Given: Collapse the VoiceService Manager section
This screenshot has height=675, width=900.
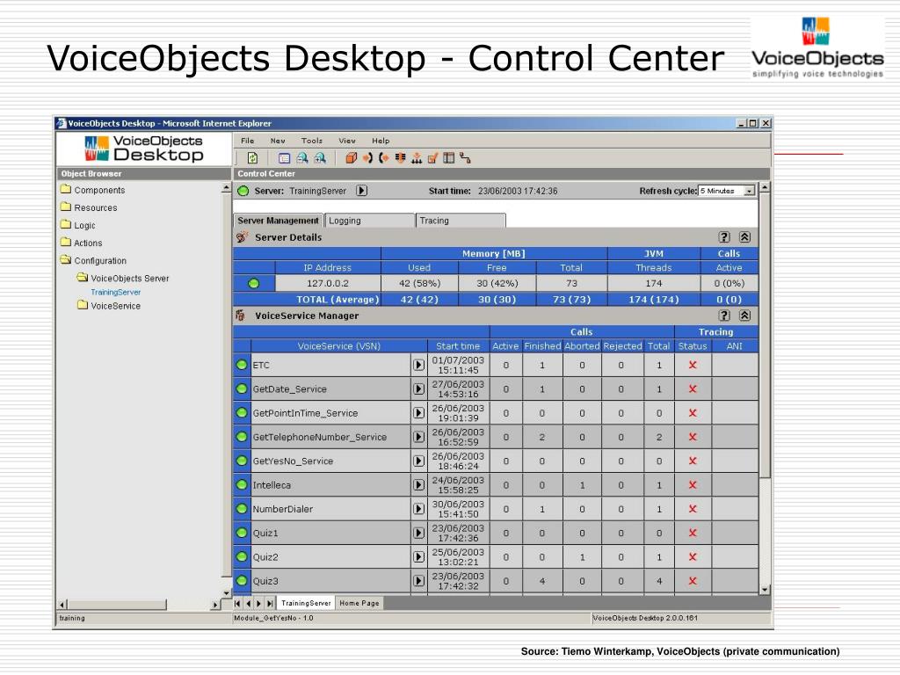Looking at the screenshot, I should [745, 316].
